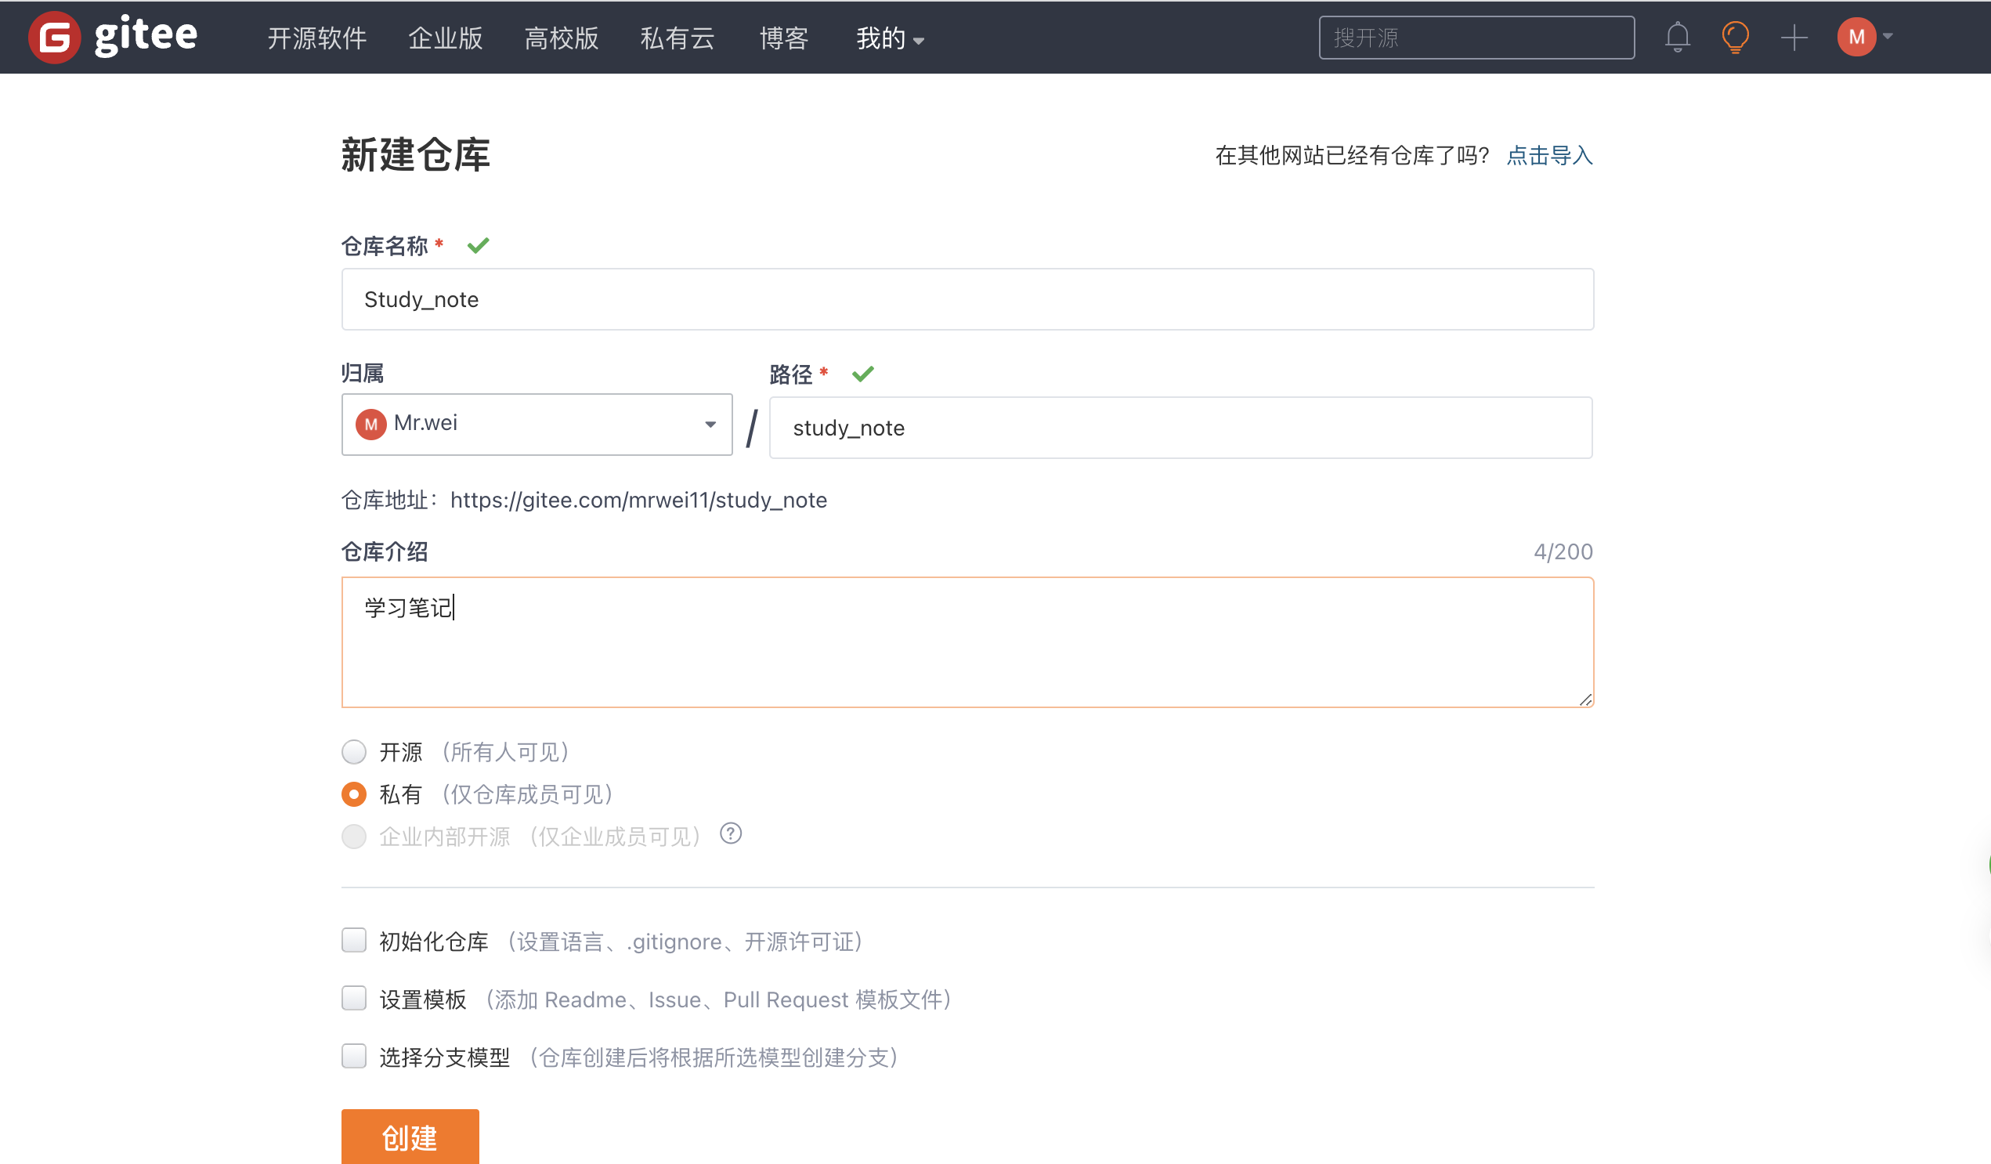Open the user avatar menu

pos(1857,36)
